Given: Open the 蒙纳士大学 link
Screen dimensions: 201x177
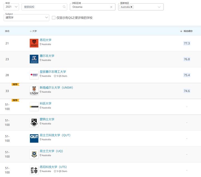Looking at the screenshot, I should pos(47,119).
